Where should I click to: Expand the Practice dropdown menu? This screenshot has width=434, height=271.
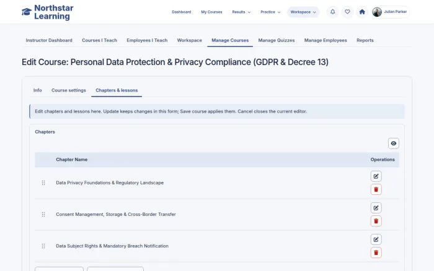point(270,12)
